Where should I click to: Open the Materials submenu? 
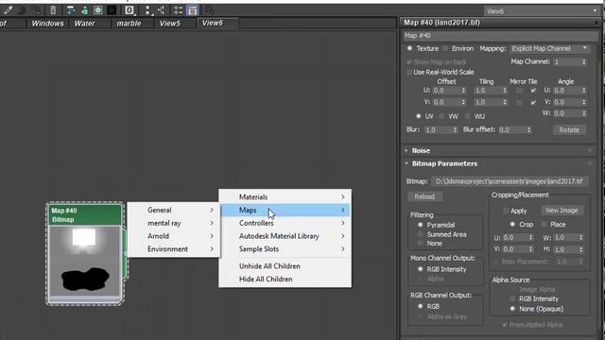click(x=285, y=197)
